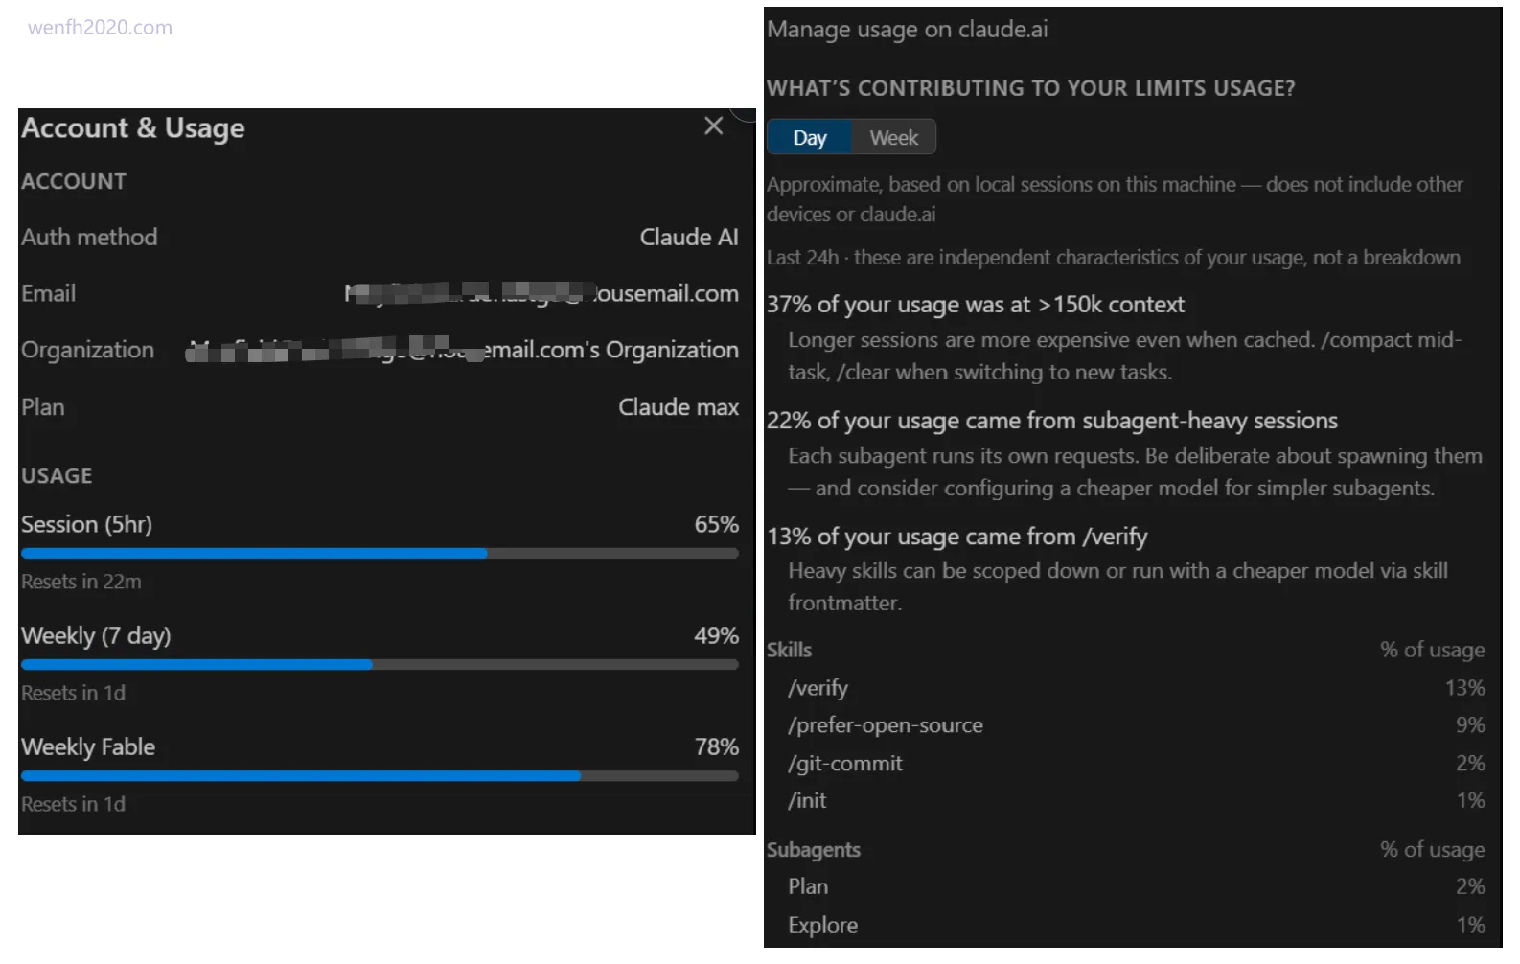The height and width of the screenshot is (964, 1520).
Task: Click the Resets in 22m text
Action: point(81,583)
